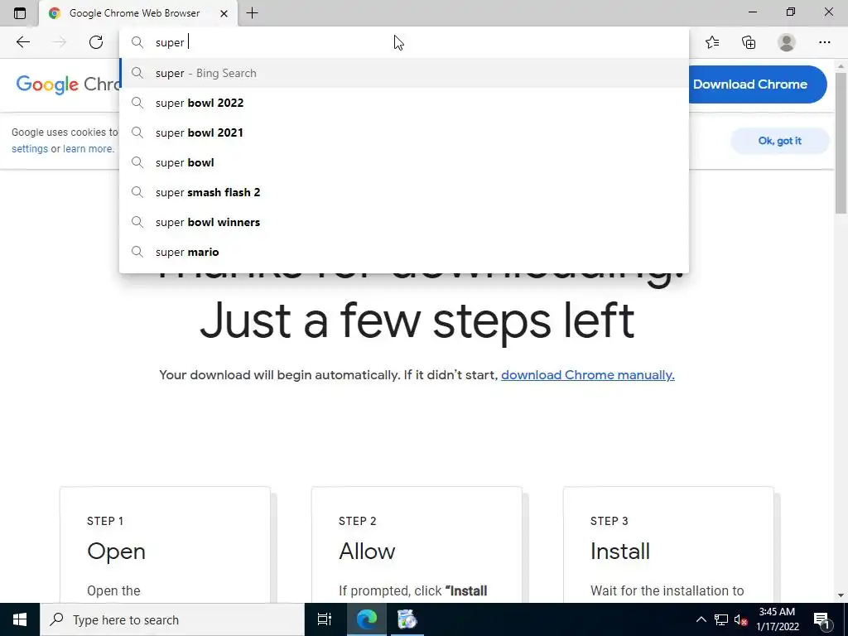Go back using the browser back arrow

22,42
